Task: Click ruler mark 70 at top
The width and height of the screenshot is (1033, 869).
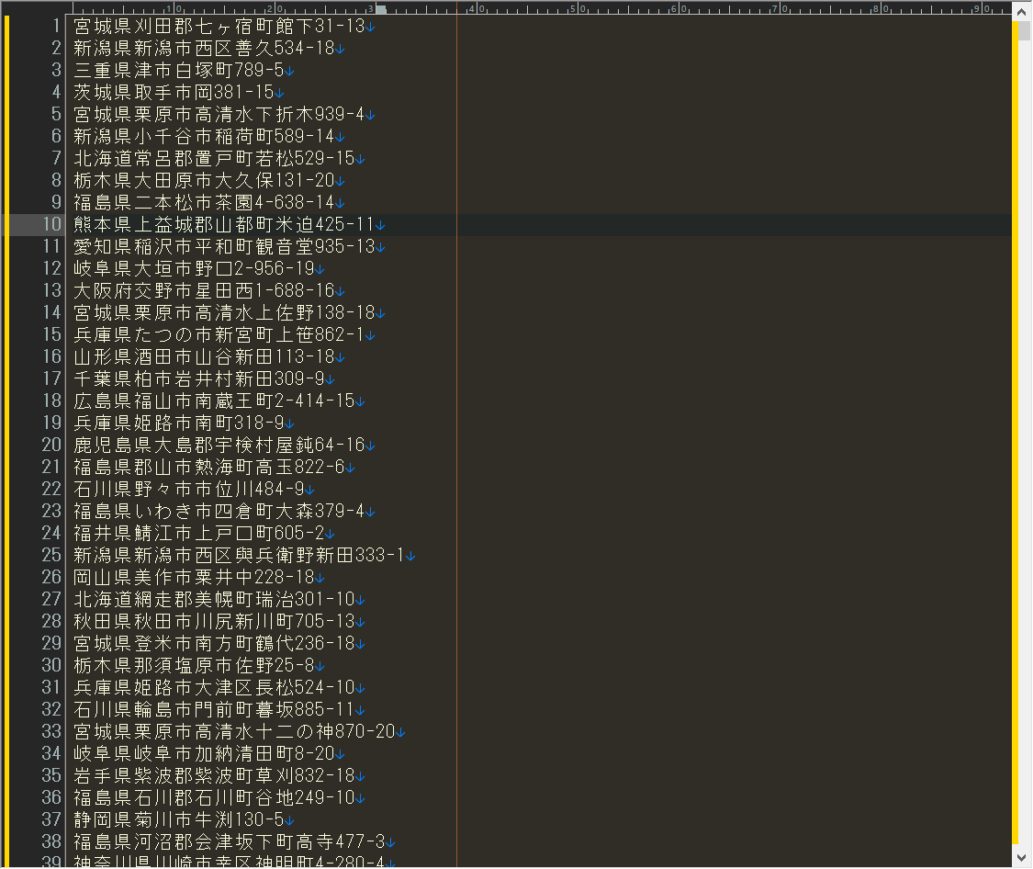Action: click(x=780, y=8)
